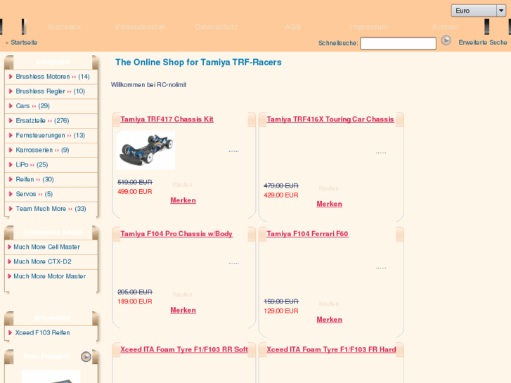The image size is (511, 383).
Task: Open the Euro currency dropdown
Action: click(478, 11)
